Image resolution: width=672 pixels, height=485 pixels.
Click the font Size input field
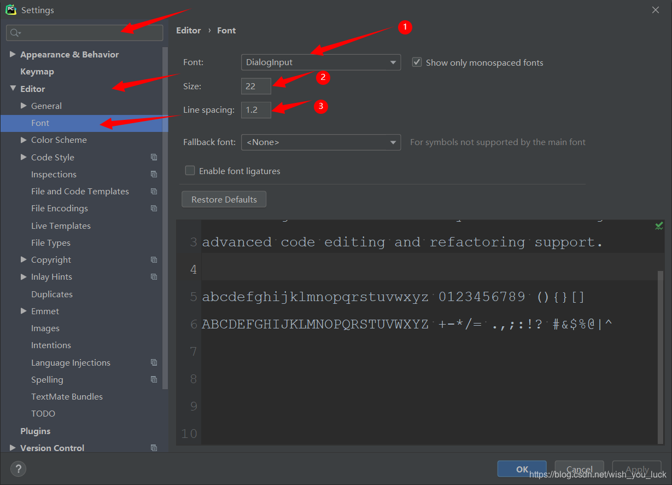point(256,86)
